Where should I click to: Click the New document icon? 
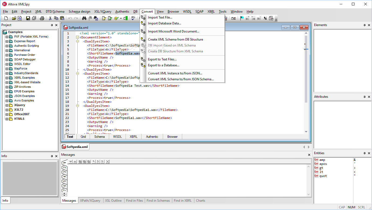point(6,18)
